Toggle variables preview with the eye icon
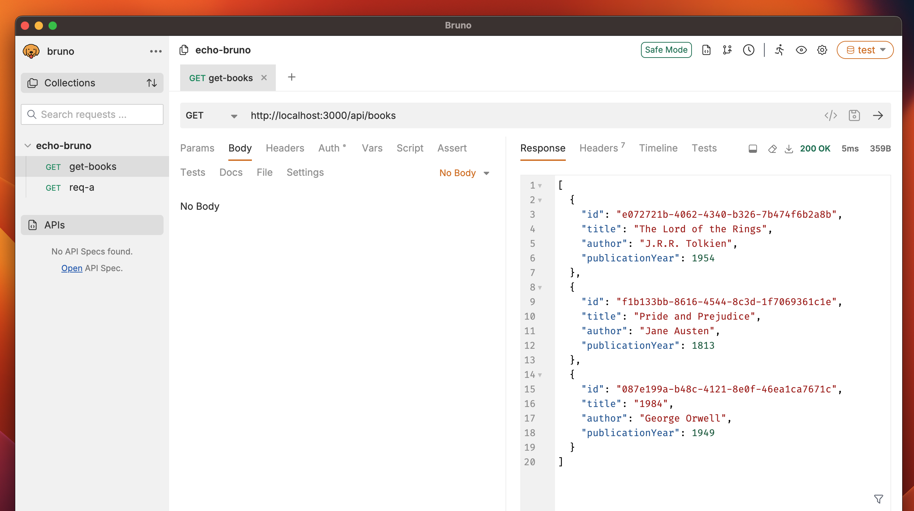The width and height of the screenshot is (914, 511). (x=801, y=50)
